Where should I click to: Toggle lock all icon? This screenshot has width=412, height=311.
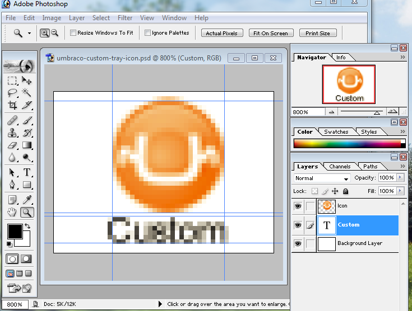tap(345, 191)
